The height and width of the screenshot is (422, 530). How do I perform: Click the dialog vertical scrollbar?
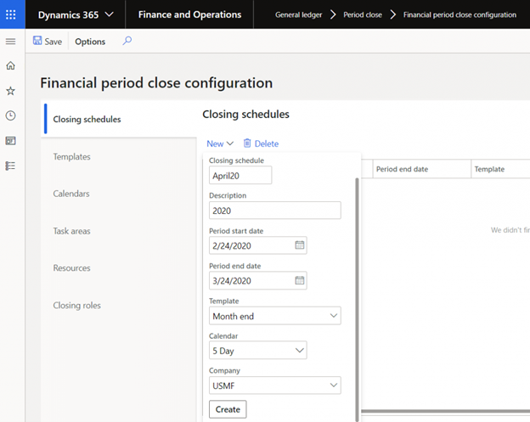click(x=357, y=299)
